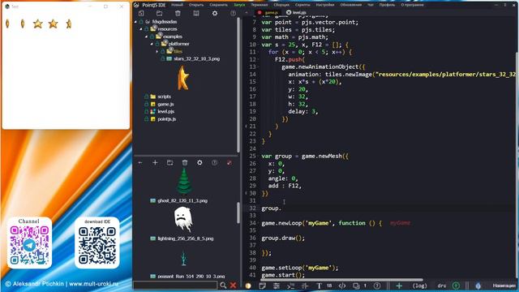The height and width of the screenshot is (292, 519).
Task: Click the help question icon in top toolbar
Action: (234, 13)
